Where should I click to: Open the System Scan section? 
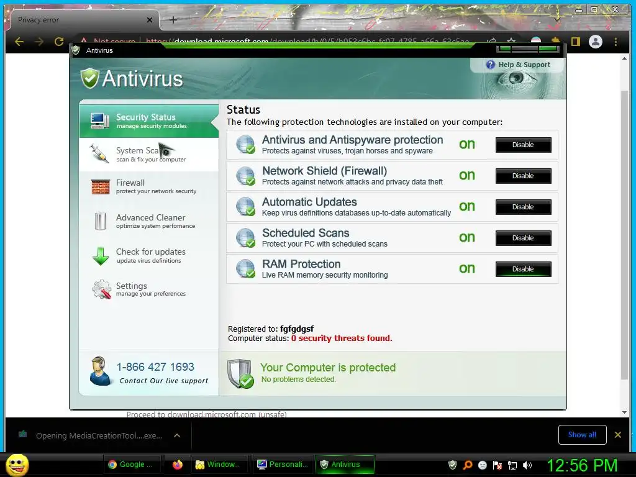coord(149,155)
